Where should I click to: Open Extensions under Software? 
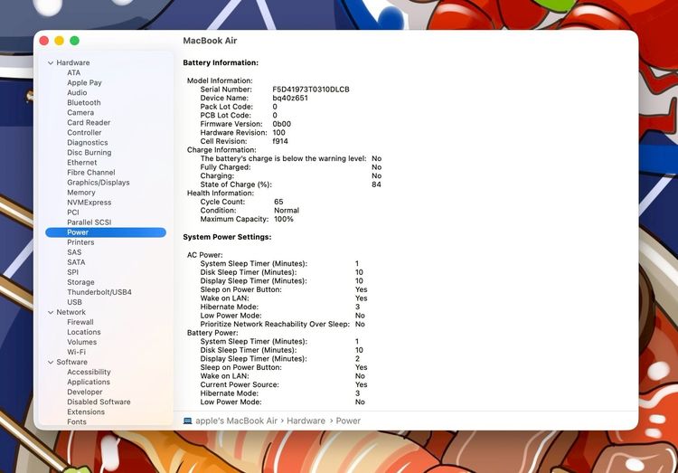pyautogui.click(x=86, y=412)
